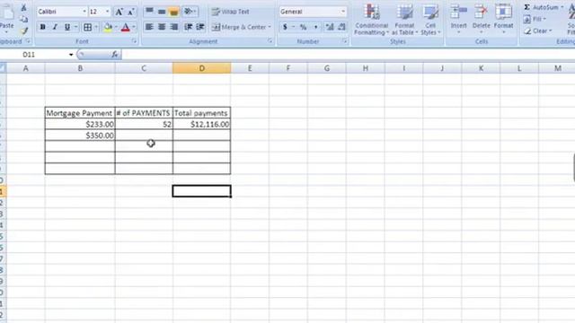The image size is (575, 323).
Task: Click Decrease Decimal icon
Action: pyautogui.click(x=341, y=27)
